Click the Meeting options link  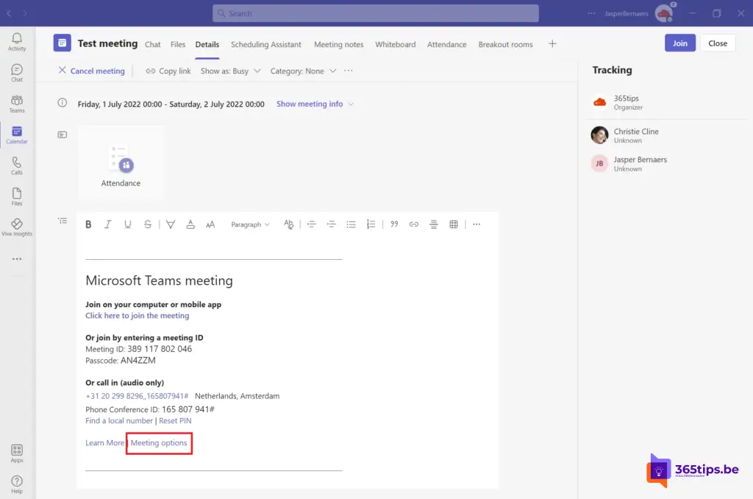coord(159,443)
